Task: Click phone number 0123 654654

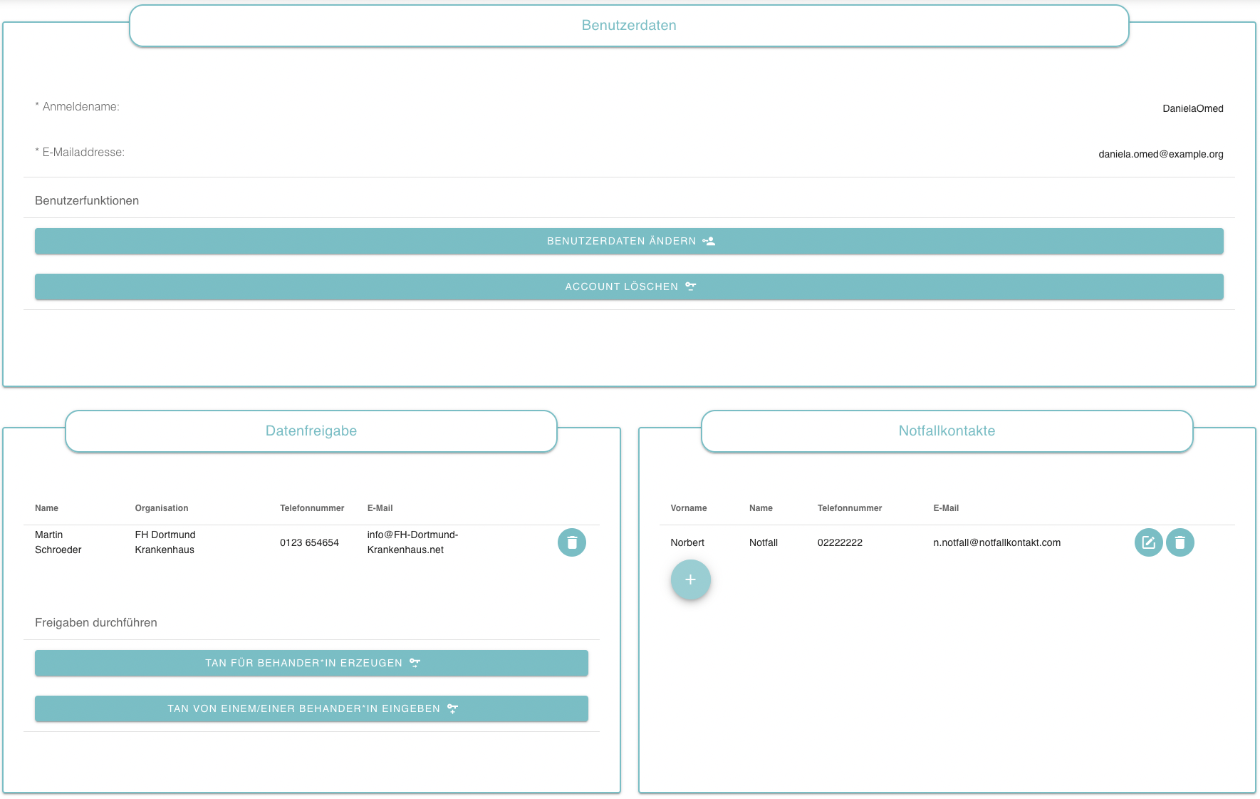Action: (x=309, y=543)
